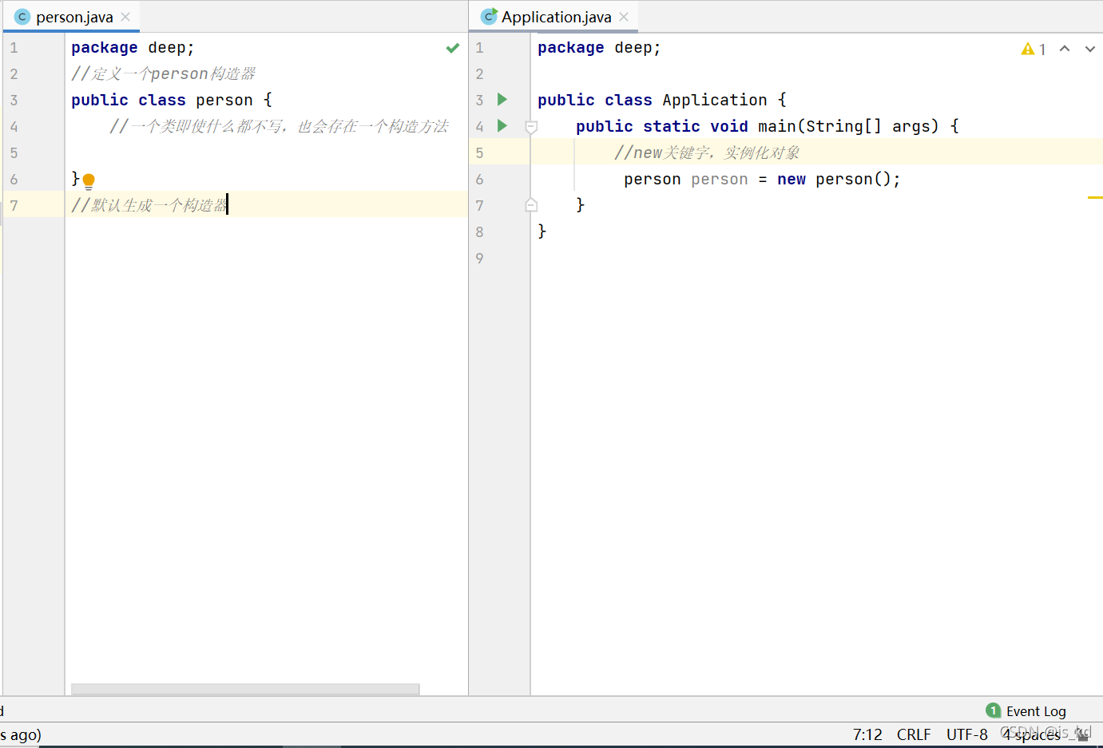Screen dimensions: 1103x748
Task: Click the 'package deep;' line in Application.java
Action: [x=599, y=48]
